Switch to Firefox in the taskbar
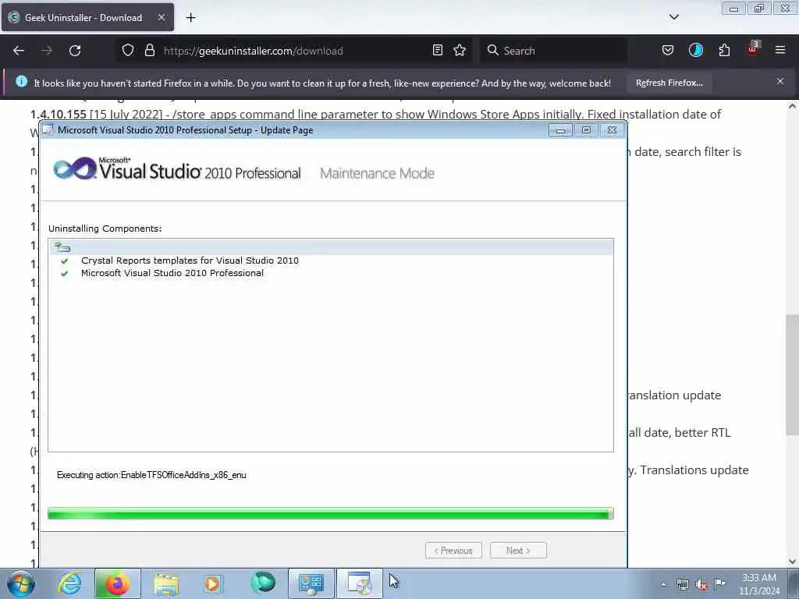The width and height of the screenshot is (799, 599). (x=117, y=583)
